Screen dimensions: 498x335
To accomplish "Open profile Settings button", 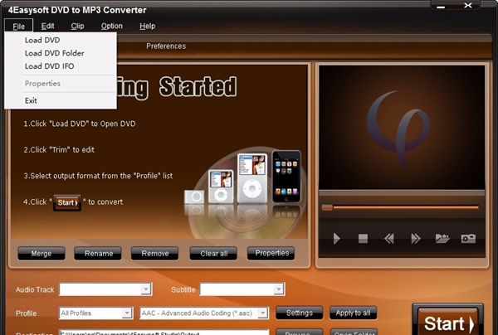I will (299, 313).
